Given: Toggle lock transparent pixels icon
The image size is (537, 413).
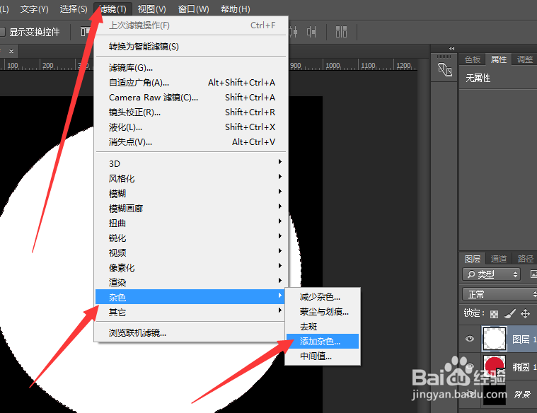Looking at the screenshot, I should pyautogui.click(x=494, y=314).
